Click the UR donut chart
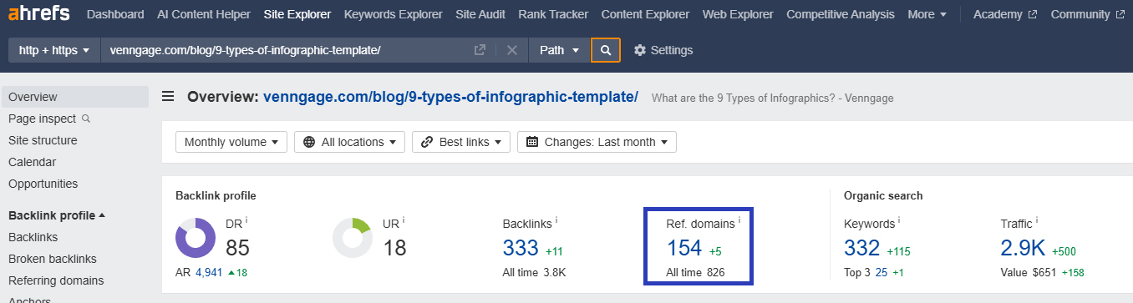The height and width of the screenshot is (303, 1133). (x=352, y=238)
